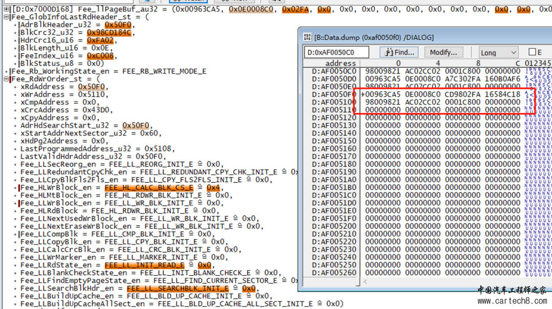Select the Fee_LLBlankCheckState_en row
This screenshot has width=552, height=309.
coord(150,273)
